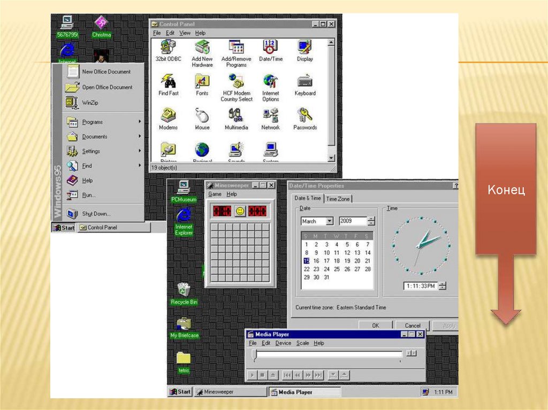Open the Scale menu in Media Player

[x=303, y=343]
